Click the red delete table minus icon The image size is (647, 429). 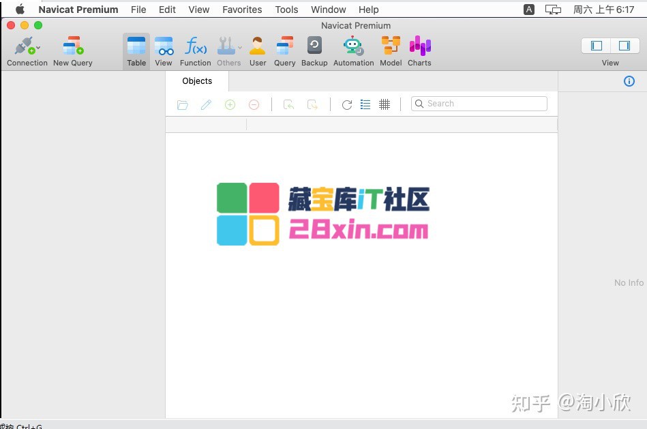254,105
